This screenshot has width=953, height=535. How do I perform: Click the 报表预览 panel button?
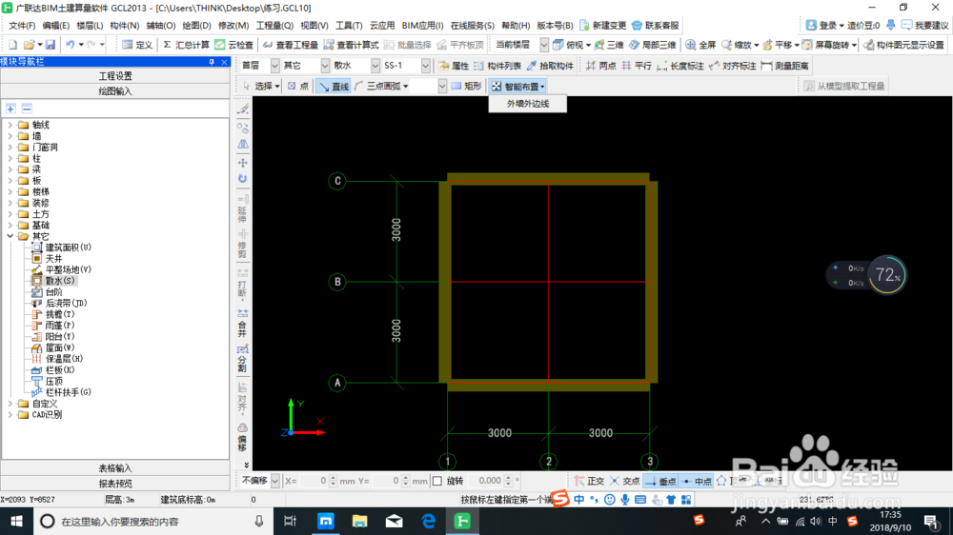point(115,484)
